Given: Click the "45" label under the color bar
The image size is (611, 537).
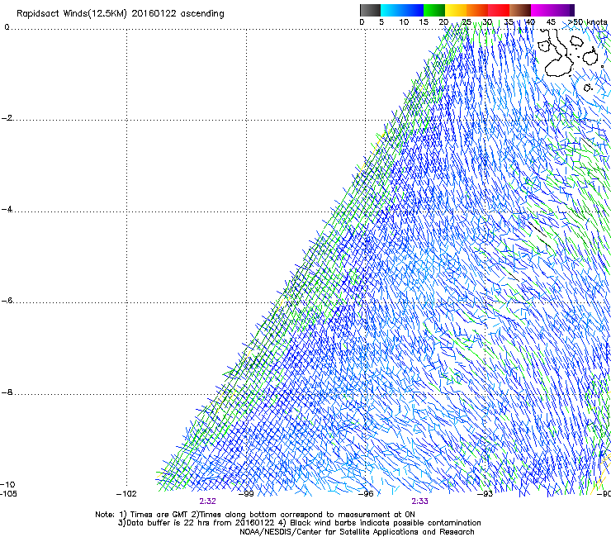Looking at the screenshot, I should pyautogui.click(x=551, y=22).
